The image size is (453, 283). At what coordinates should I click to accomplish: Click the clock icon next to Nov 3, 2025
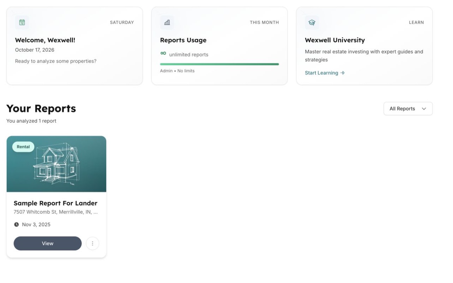pyautogui.click(x=16, y=224)
